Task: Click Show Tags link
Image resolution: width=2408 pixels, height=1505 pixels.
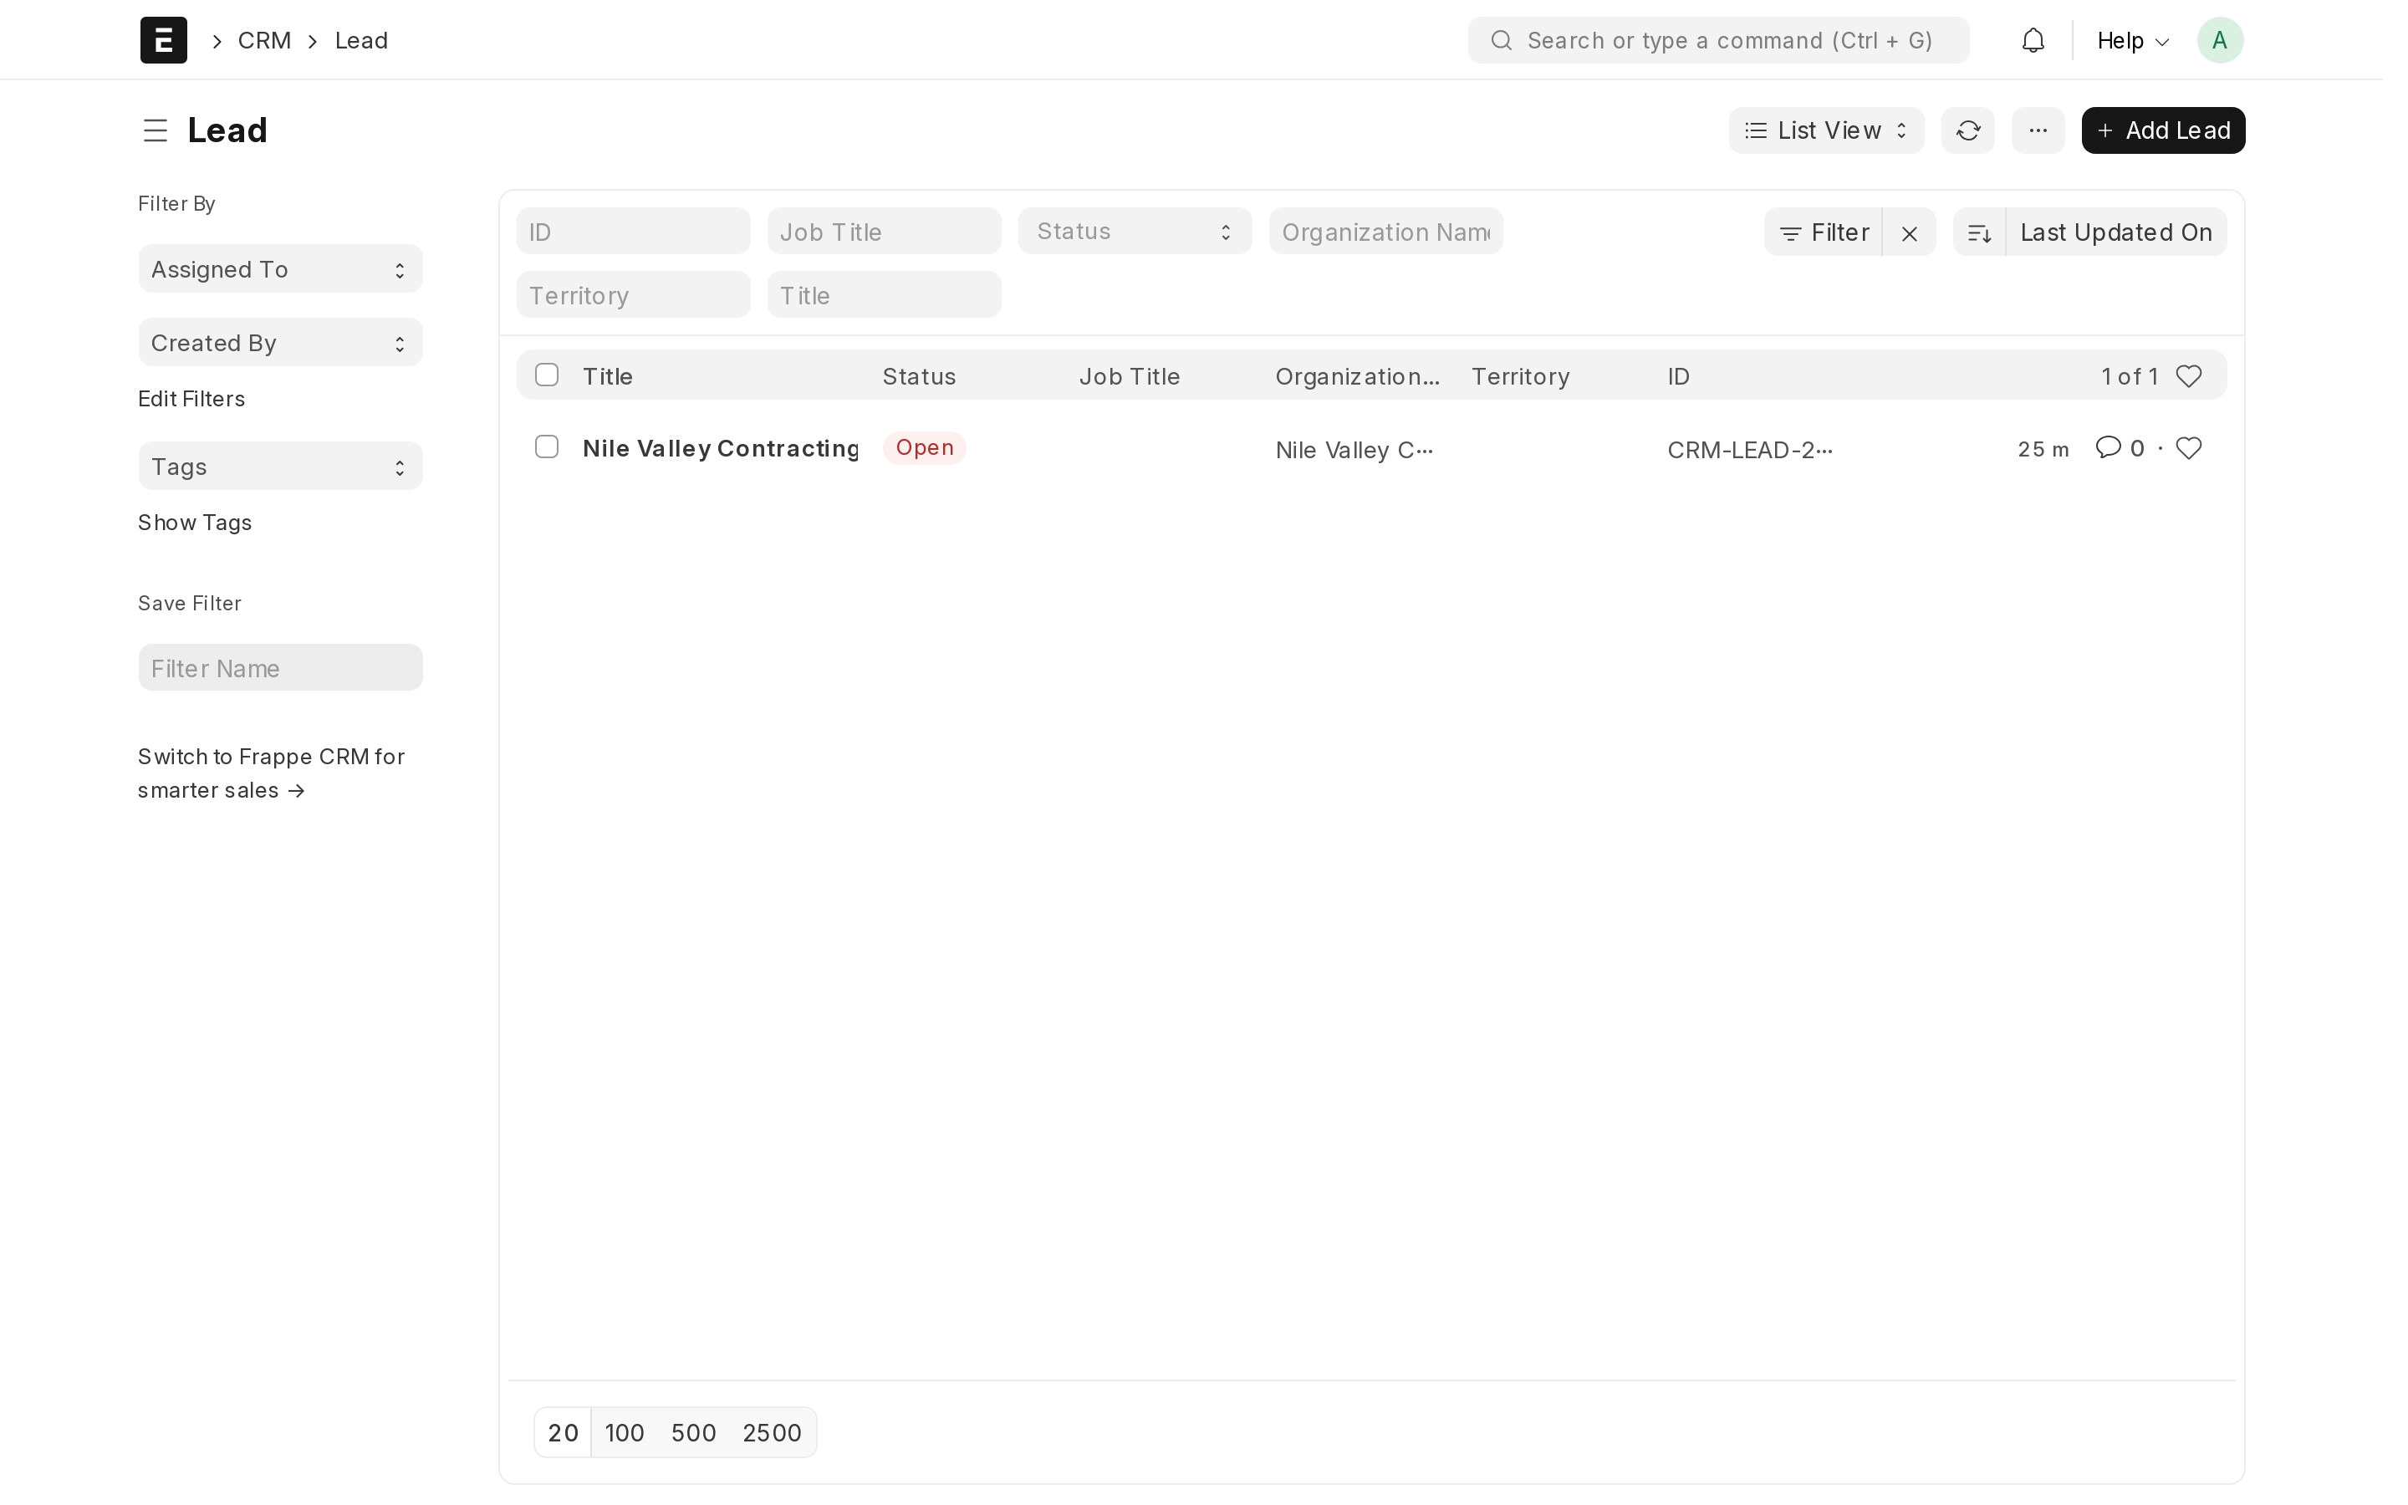Action: pyautogui.click(x=194, y=523)
